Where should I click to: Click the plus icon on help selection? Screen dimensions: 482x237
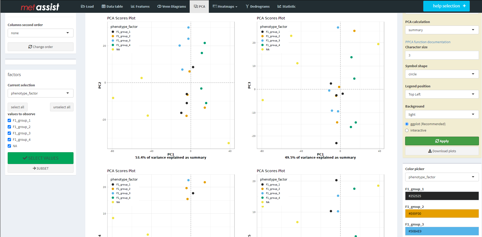(x=464, y=6)
